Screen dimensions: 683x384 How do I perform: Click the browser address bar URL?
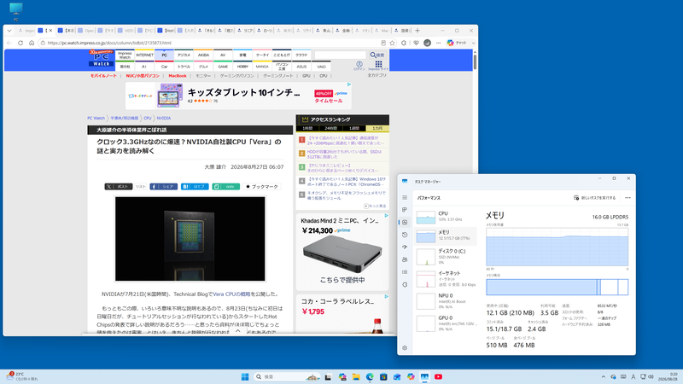click(109, 43)
